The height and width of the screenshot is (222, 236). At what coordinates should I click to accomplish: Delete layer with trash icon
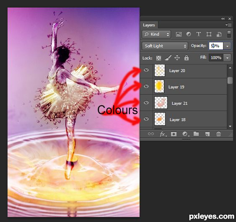point(218,134)
